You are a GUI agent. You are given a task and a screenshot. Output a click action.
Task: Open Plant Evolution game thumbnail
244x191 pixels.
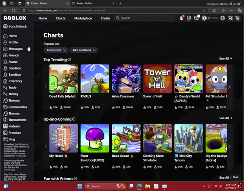(95, 138)
